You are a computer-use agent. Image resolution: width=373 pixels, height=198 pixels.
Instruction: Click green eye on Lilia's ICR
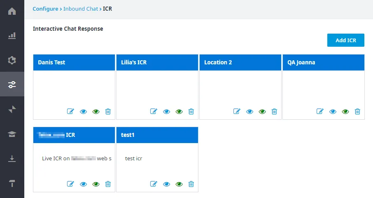tap(179, 112)
